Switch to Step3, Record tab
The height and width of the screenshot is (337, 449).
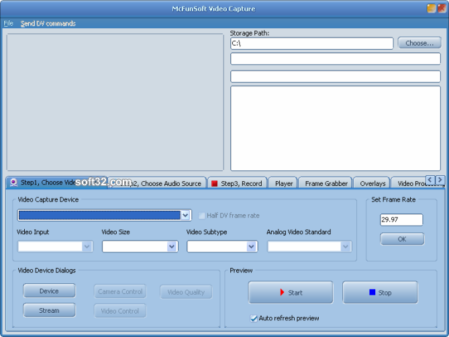tap(237, 183)
